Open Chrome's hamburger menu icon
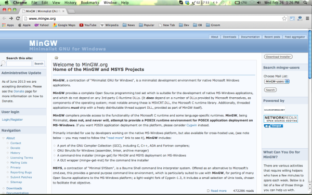Screen dimensions: 312x195 307,19
